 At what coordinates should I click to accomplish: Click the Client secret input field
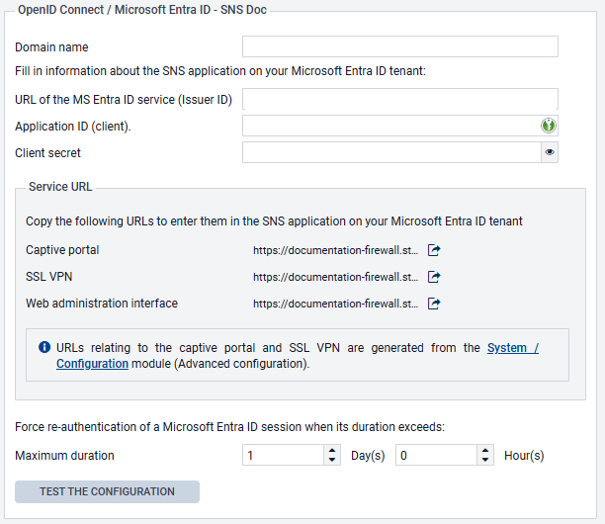(391, 152)
